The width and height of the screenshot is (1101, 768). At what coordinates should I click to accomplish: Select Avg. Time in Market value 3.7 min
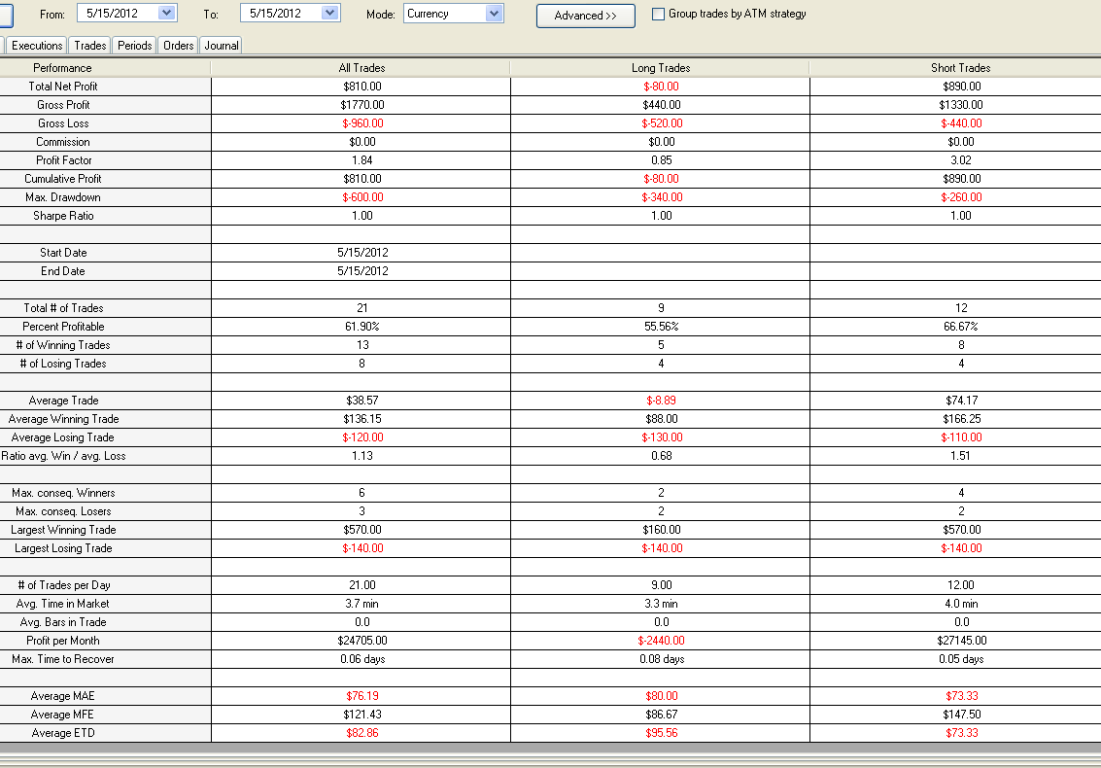click(362, 604)
